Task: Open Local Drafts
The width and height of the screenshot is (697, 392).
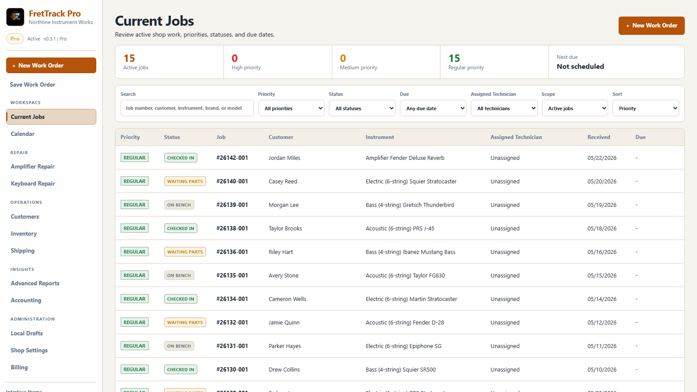Action: tap(27, 333)
